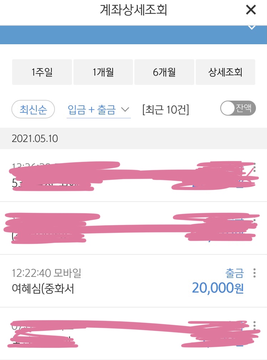Tap the 최신순 sort order button
This screenshot has height=360, width=267.
pos(33,109)
